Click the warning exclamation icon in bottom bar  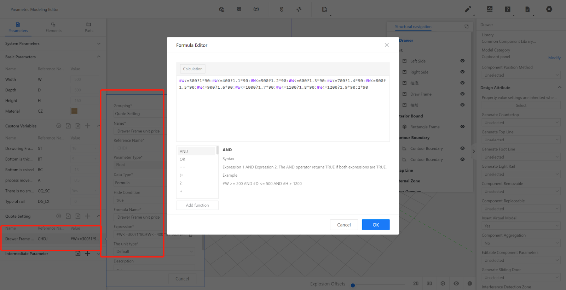coord(470,284)
